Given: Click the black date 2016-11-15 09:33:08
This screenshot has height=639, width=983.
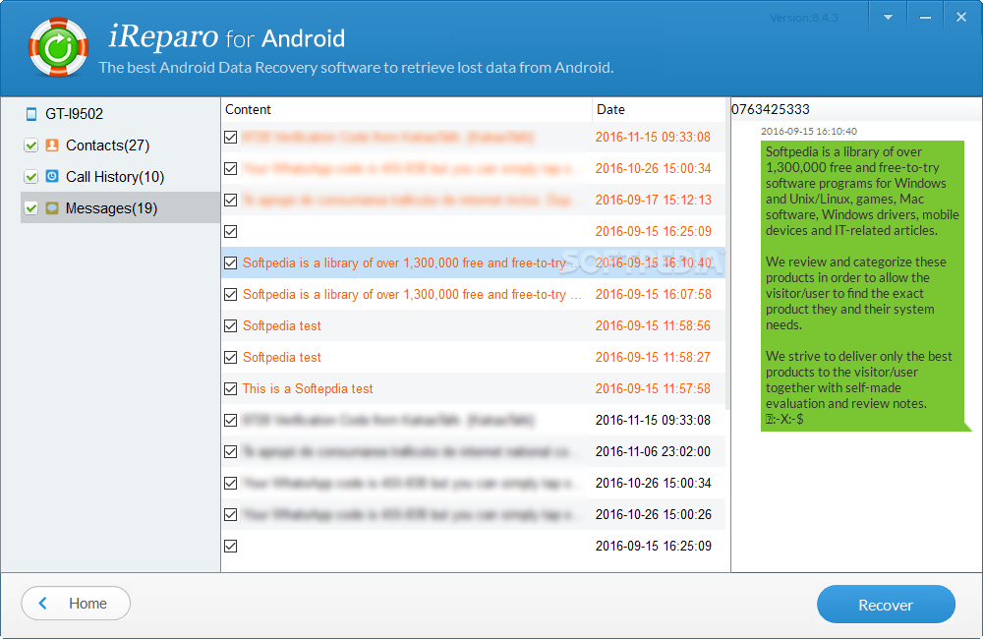Looking at the screenshot, I should [653, 420].
